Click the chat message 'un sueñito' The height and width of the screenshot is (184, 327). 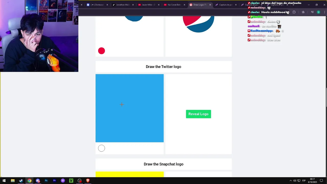pyautogui.click(x=269, y=26)
